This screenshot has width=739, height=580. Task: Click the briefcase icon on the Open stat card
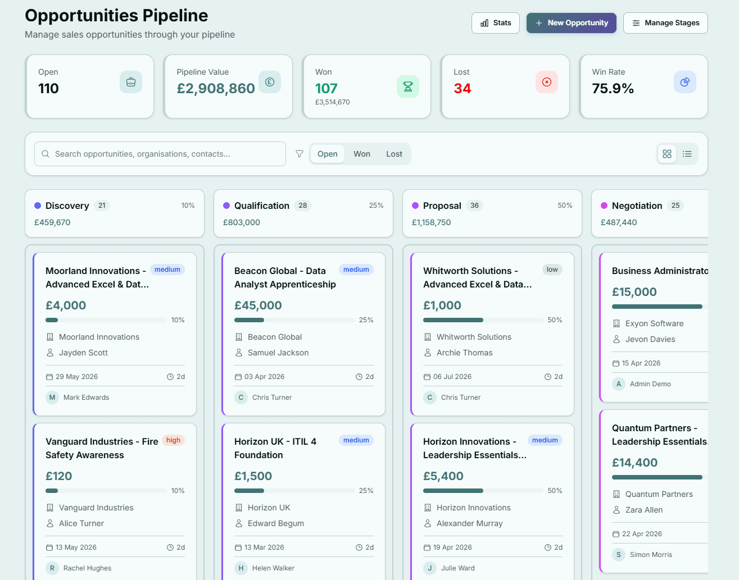pyautogui.click(x=131, y=81)
